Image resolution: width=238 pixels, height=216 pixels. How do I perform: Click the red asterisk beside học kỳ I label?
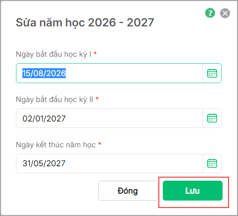95,53
